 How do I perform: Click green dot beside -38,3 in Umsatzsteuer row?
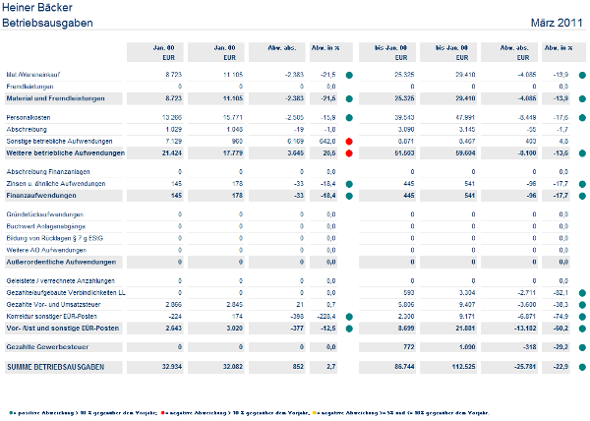(582, 305)
